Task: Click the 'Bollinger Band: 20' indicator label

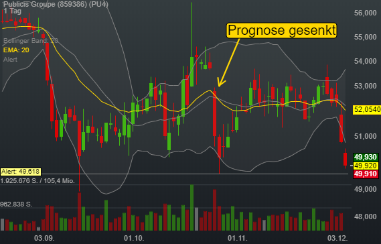Action: click(31, 41)
